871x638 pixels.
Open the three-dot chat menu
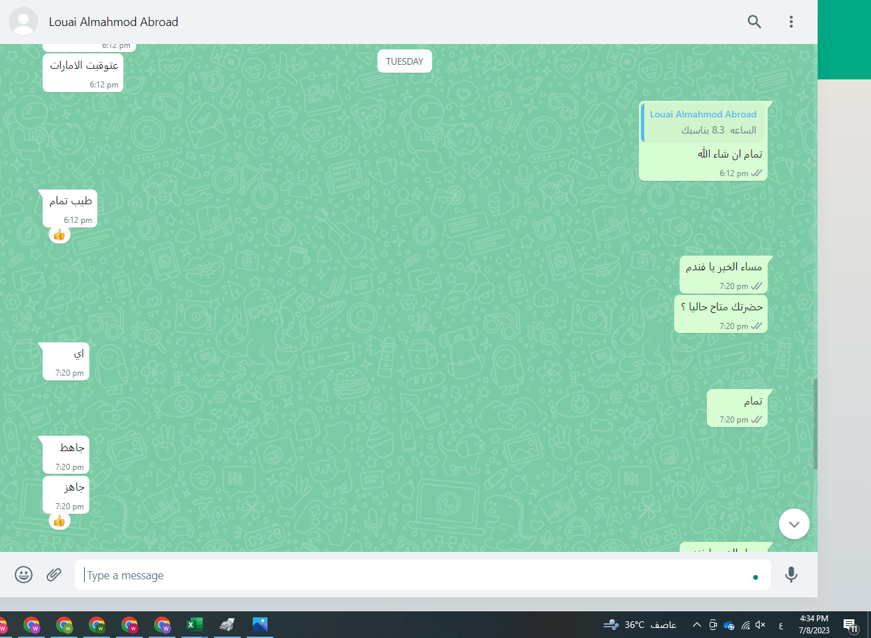tap(791, 22)
